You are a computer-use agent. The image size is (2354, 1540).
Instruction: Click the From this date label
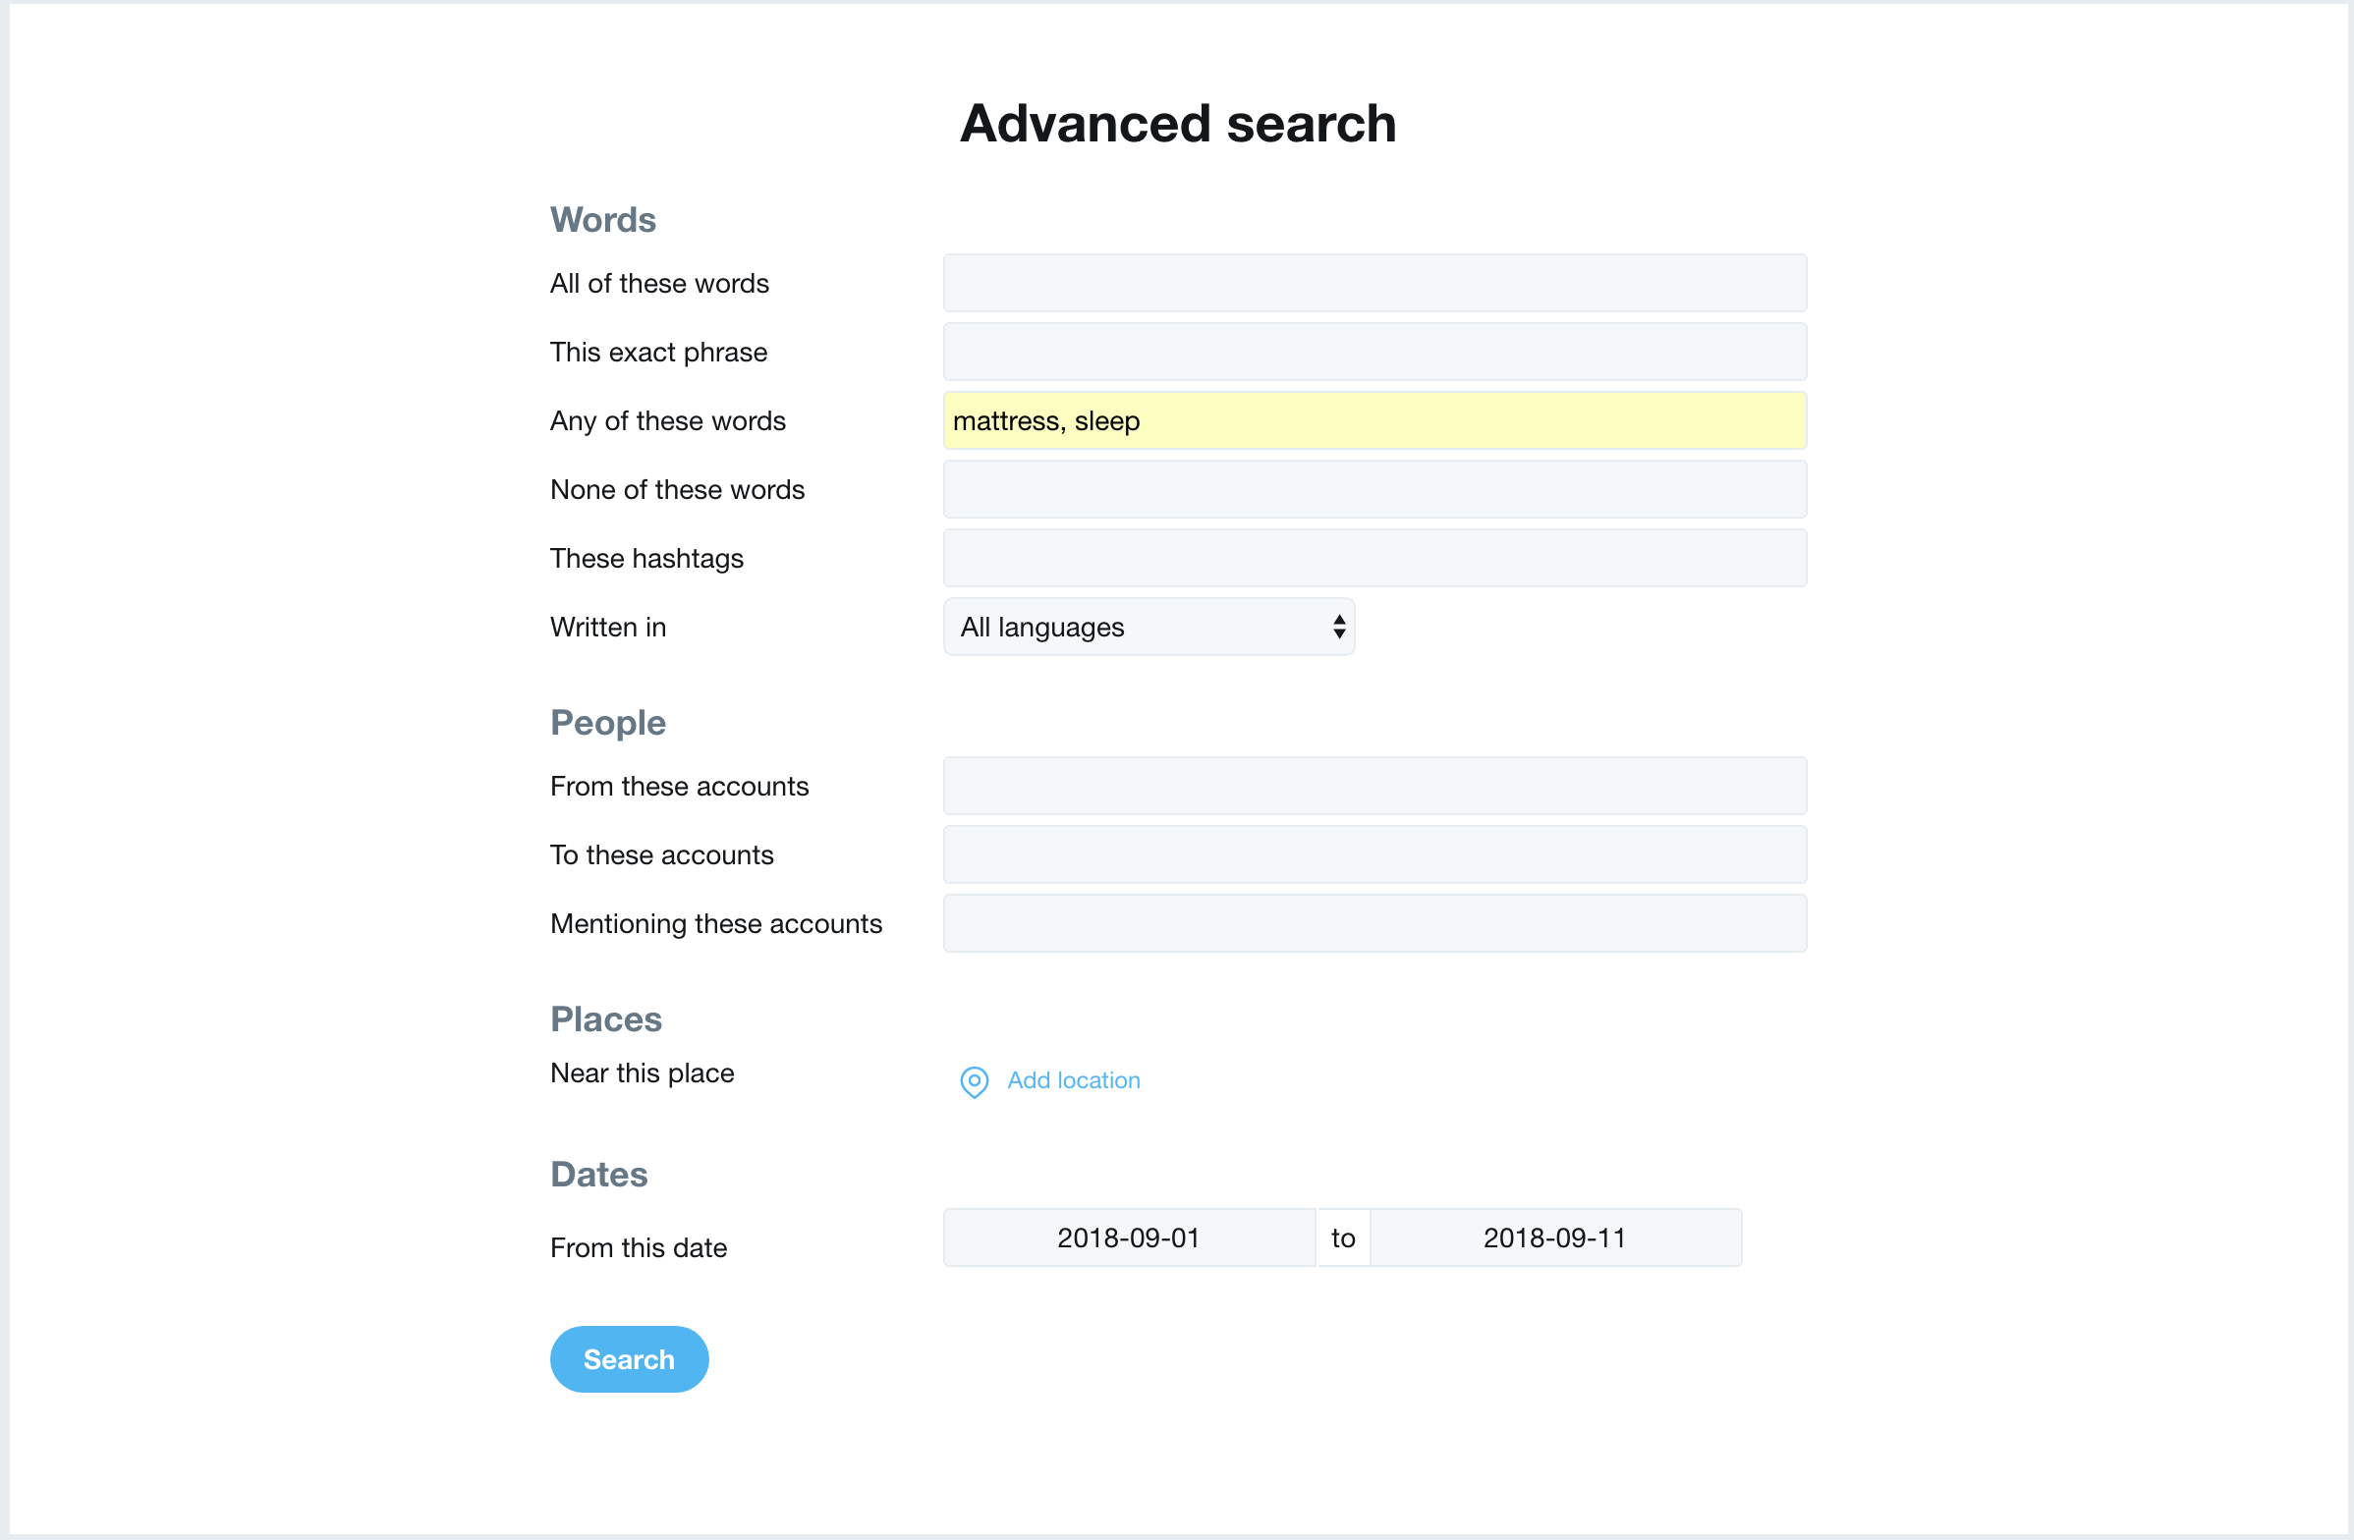tap(638, 1247)
